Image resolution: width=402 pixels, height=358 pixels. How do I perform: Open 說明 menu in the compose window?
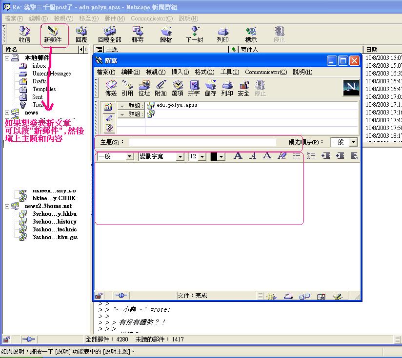(303, 72)
